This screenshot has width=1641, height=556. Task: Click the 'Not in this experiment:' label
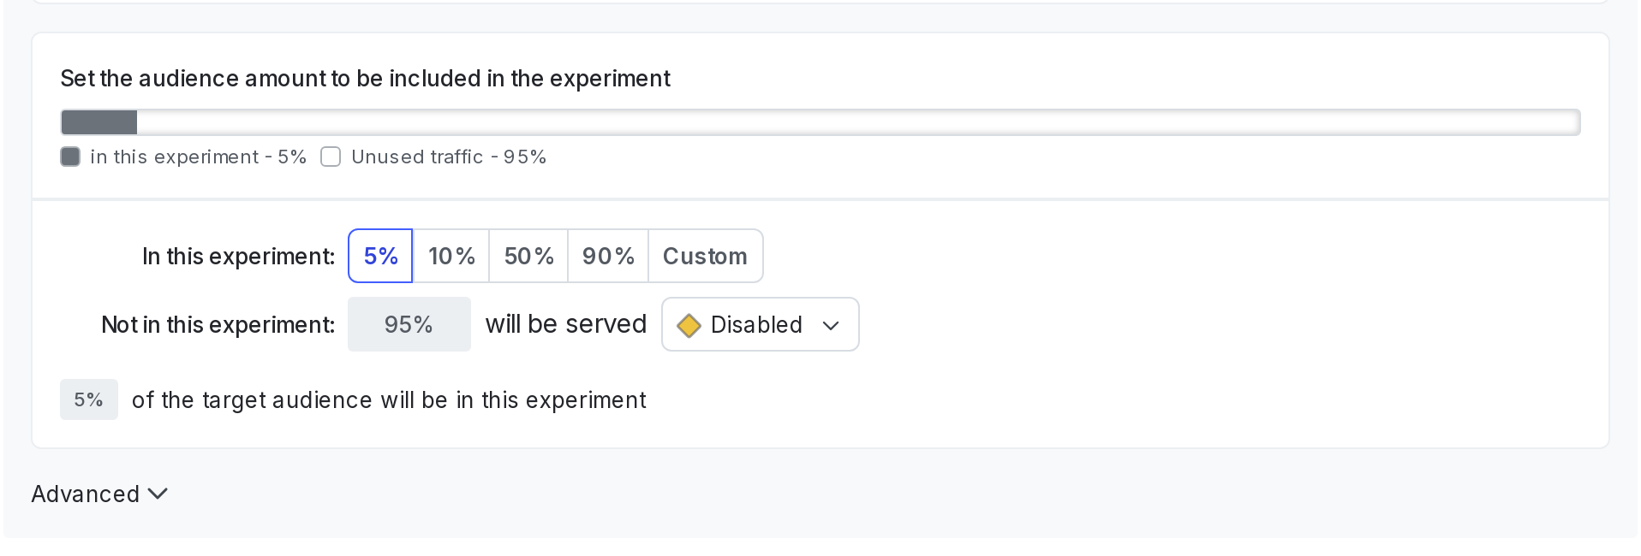[x=218, y=325]
